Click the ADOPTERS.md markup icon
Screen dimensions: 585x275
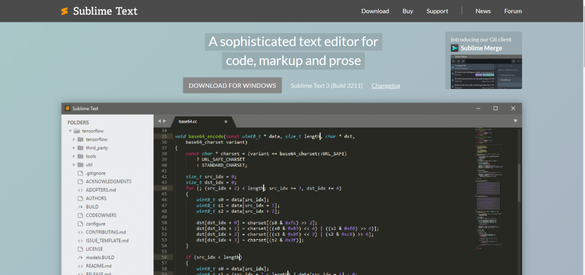point(80,190)
